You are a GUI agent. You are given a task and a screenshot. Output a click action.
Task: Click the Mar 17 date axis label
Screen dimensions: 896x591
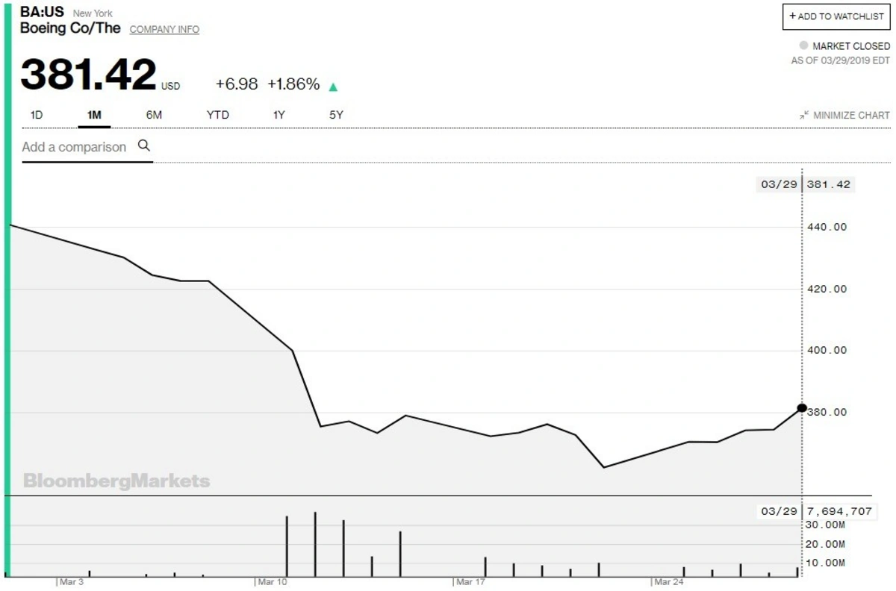point(470,581)
